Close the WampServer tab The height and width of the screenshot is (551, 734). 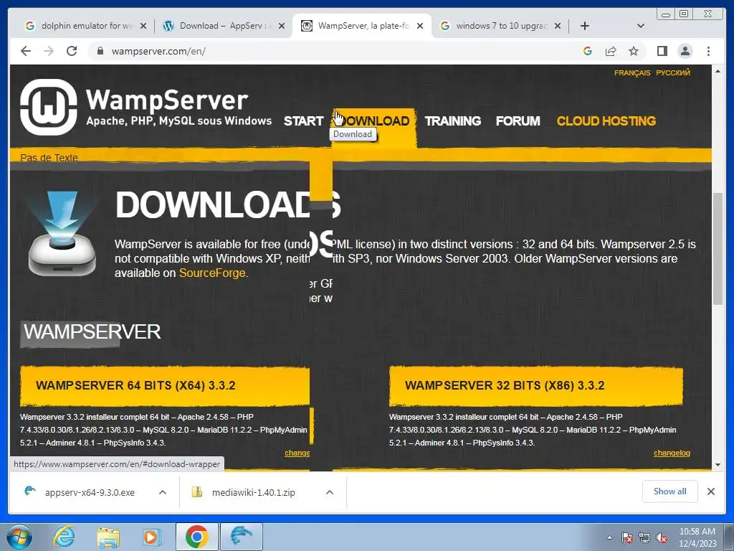(420, 26)
